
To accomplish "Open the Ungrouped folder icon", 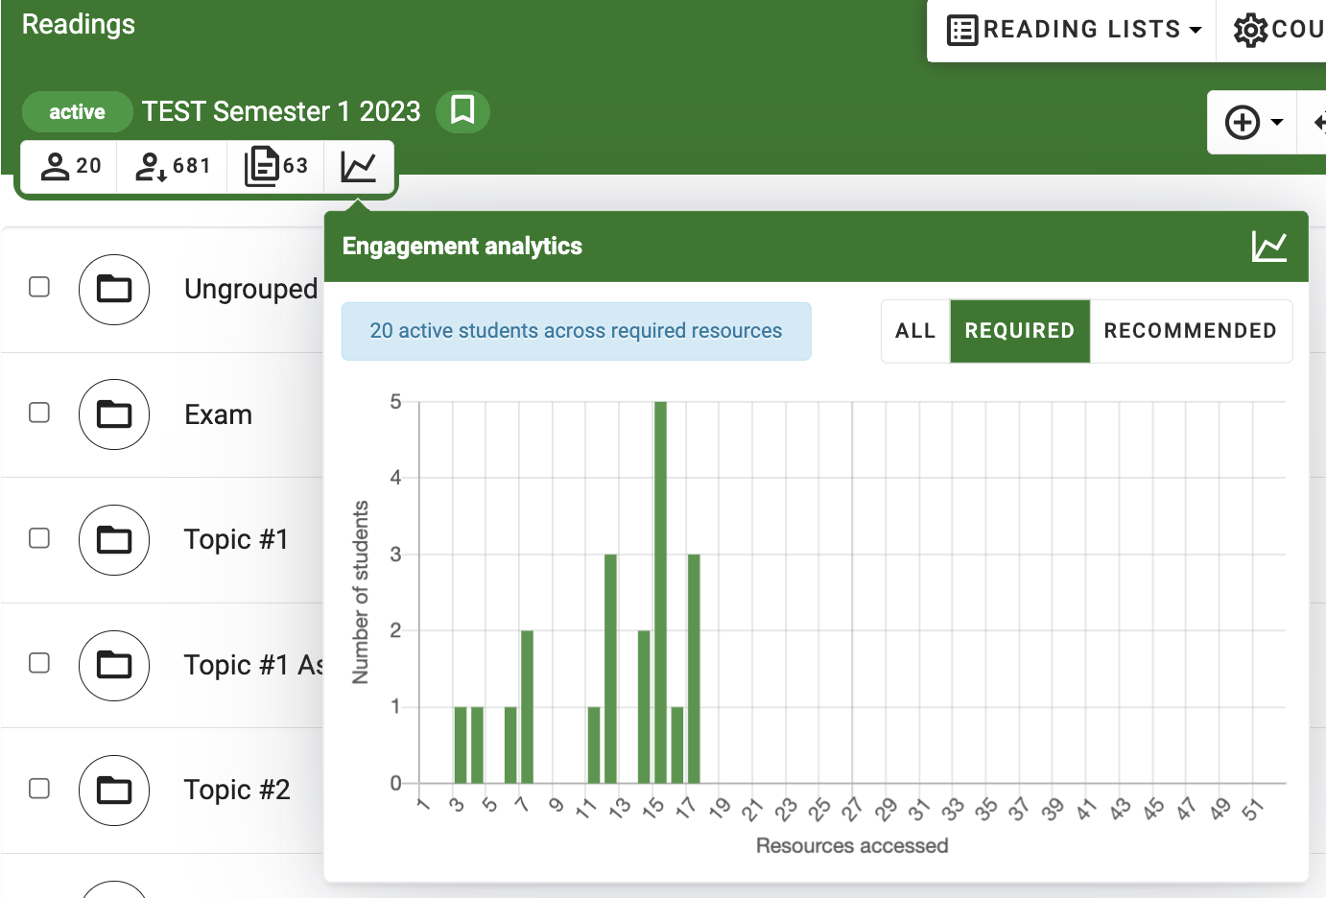I will click(114, 289).
